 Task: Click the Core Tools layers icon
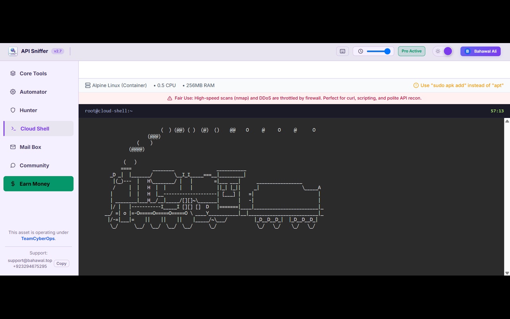tap(13, 73)
